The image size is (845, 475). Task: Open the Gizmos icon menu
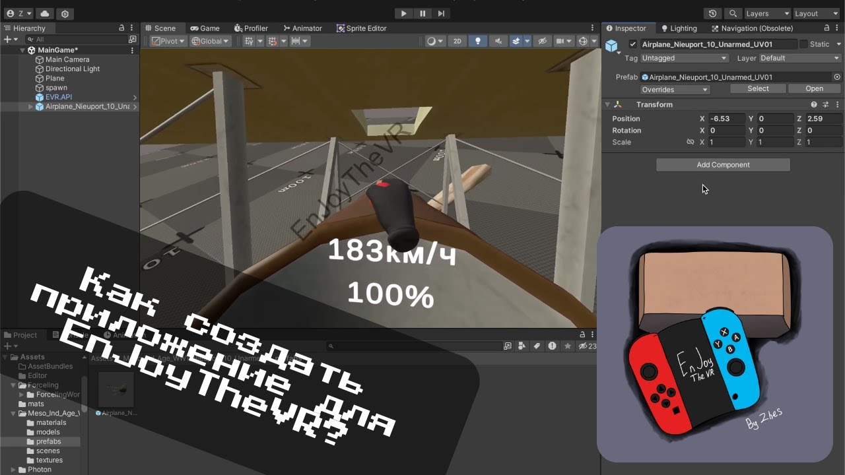point(583,41)
